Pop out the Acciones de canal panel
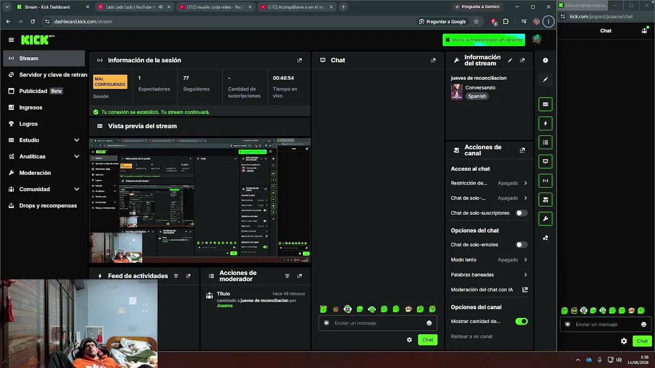The height and width of the screenshot is (368, 655). point(522,150)
